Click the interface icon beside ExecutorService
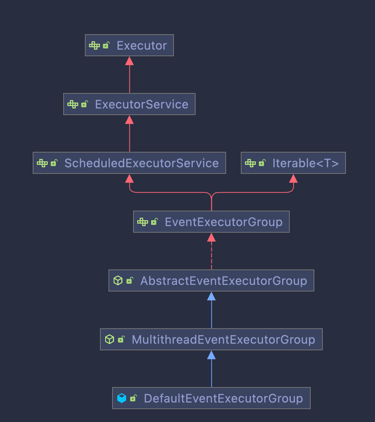The width and height of the screenshot is (375, 422). coord(73,104)
